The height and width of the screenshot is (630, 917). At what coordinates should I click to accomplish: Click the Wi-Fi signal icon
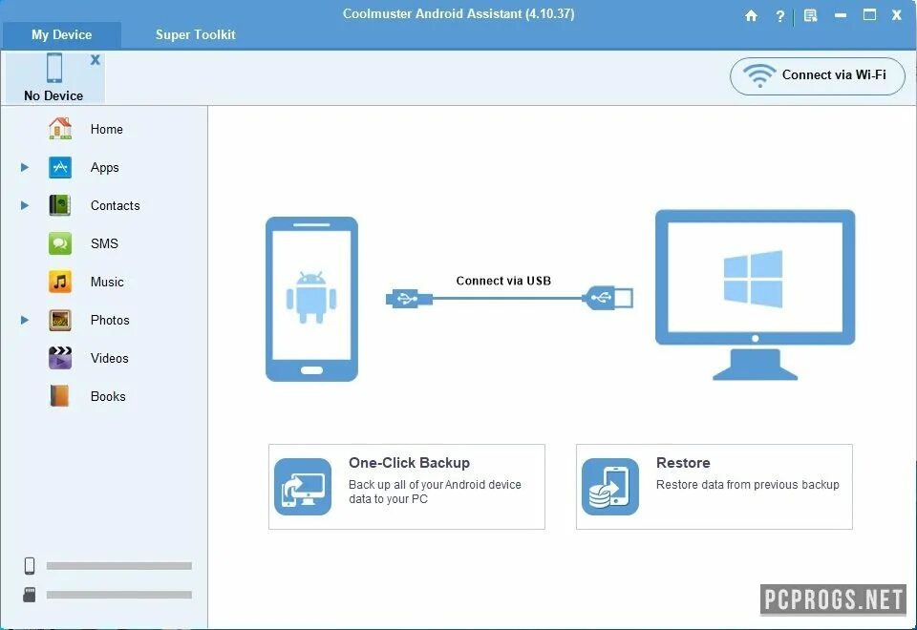(759, 75)
